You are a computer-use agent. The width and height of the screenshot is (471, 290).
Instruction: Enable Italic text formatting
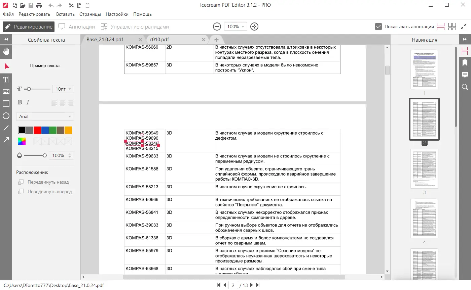[x=28, y=102]
